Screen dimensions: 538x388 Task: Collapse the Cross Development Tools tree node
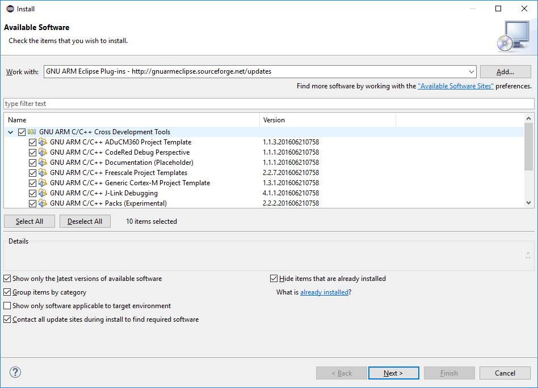tap(11, 132)
